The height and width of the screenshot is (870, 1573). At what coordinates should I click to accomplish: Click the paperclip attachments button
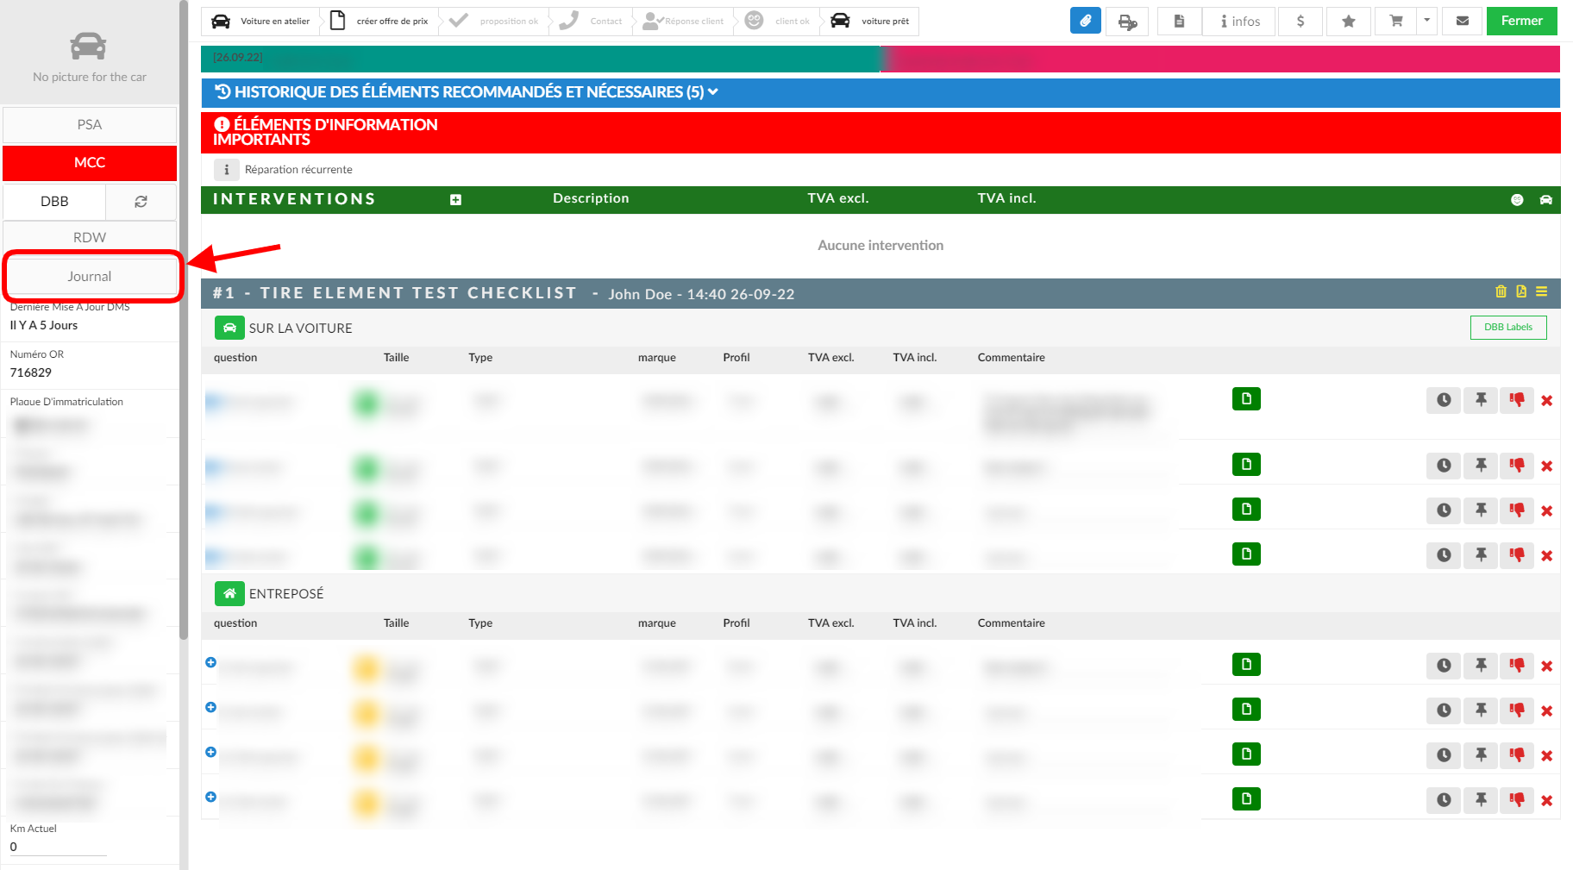coord(1085,21)
